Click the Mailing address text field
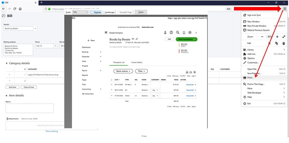Screen dimensions: 289x143 [x=18, y=49]
